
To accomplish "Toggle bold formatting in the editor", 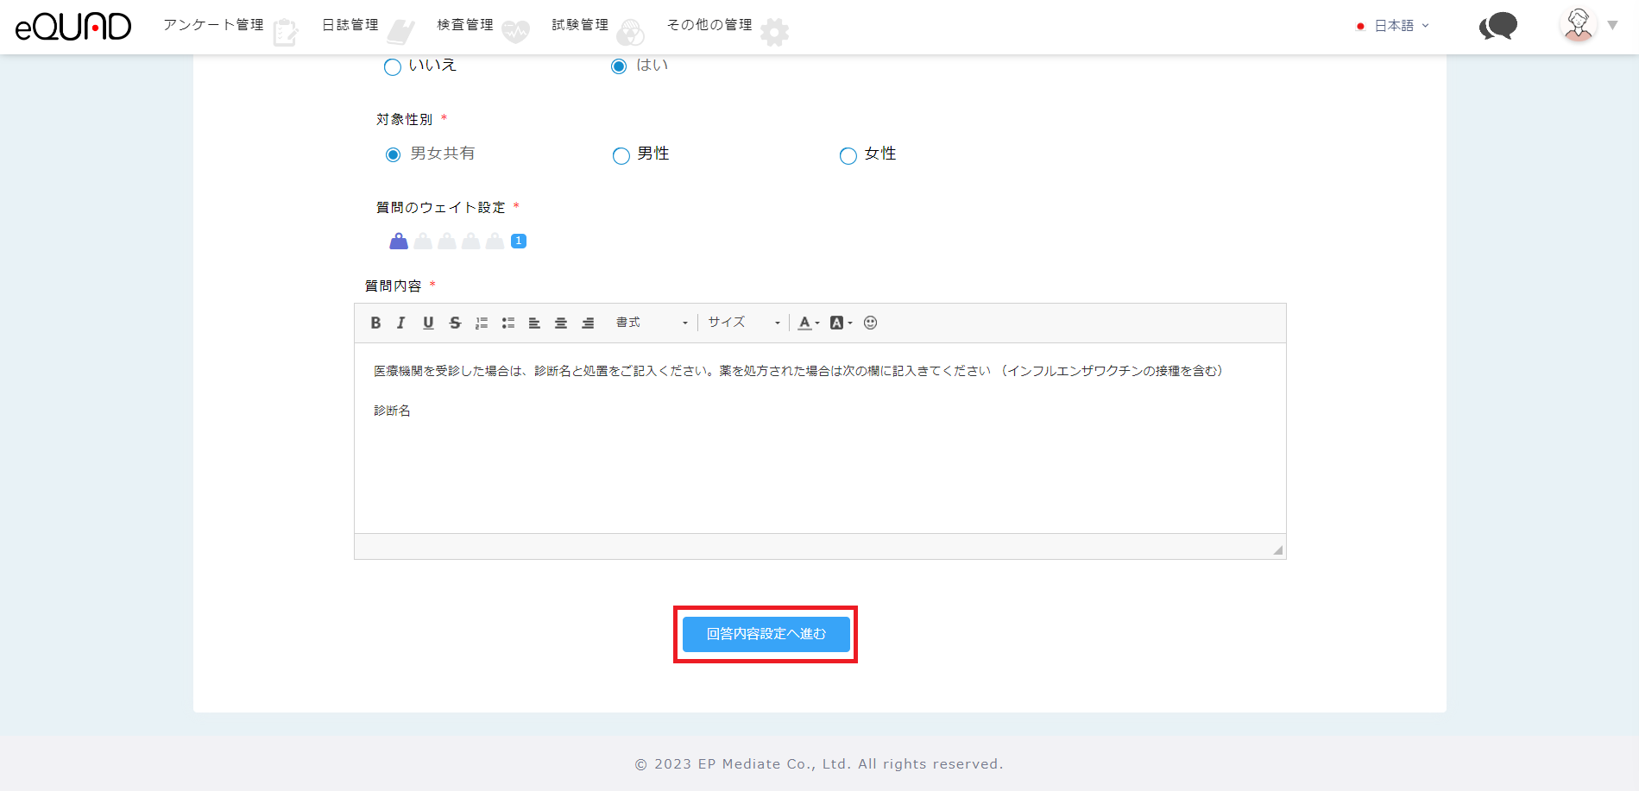I will pyautogui.click(x=375, y=323).
